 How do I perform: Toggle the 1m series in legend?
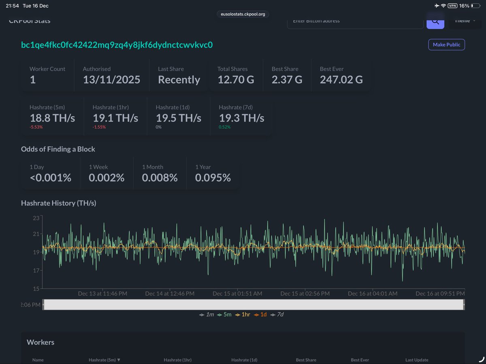[207, 314]
